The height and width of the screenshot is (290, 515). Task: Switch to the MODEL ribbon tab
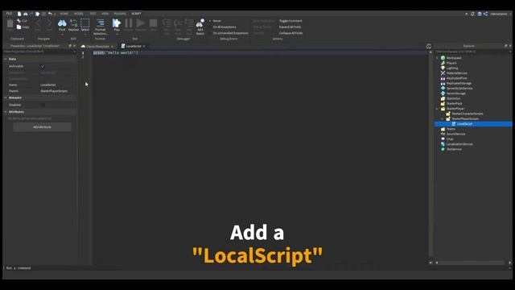point(79,14)
